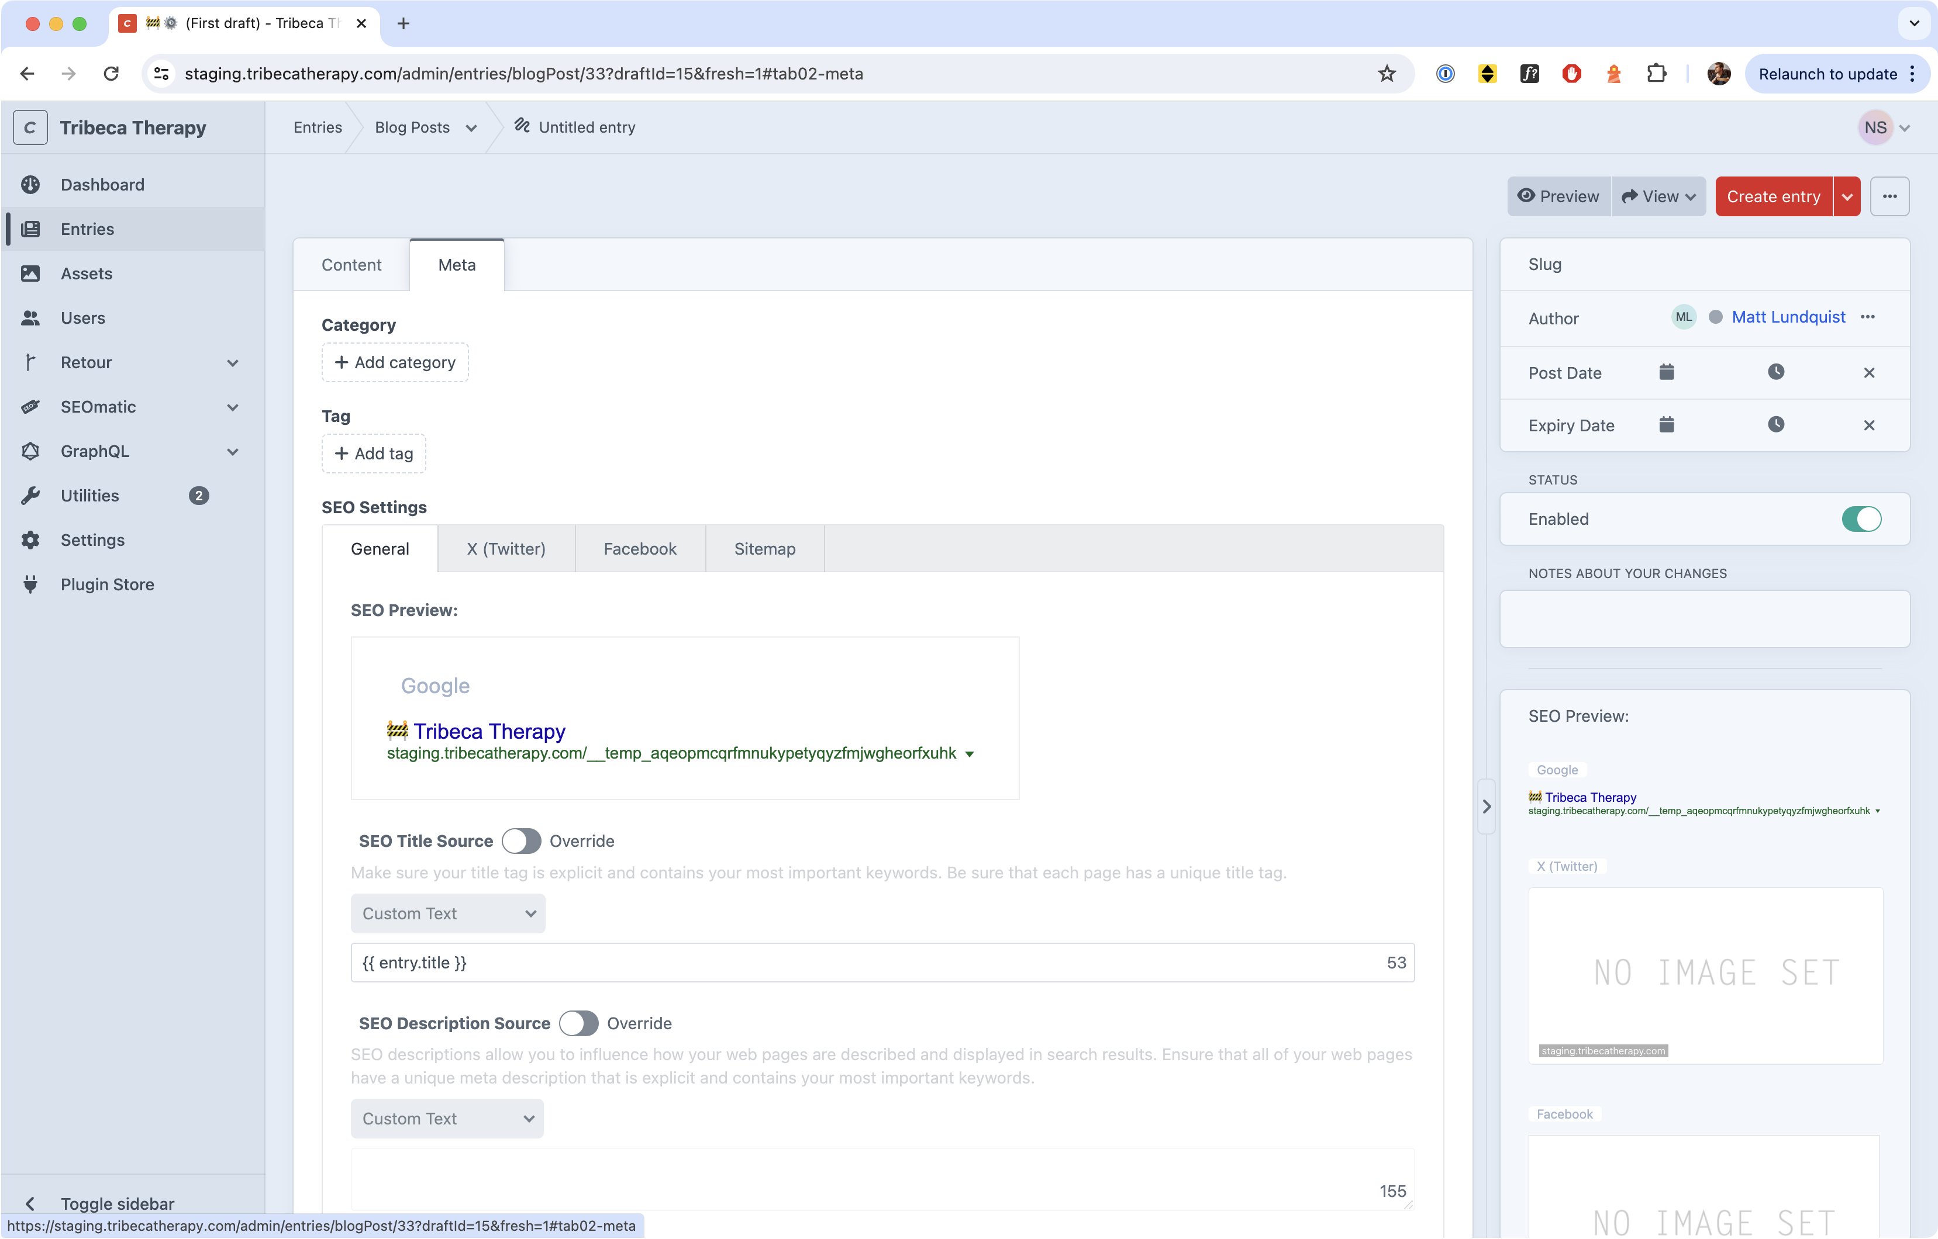
Task: Select the General SEO settings tab
Action: tap(380, 549)
